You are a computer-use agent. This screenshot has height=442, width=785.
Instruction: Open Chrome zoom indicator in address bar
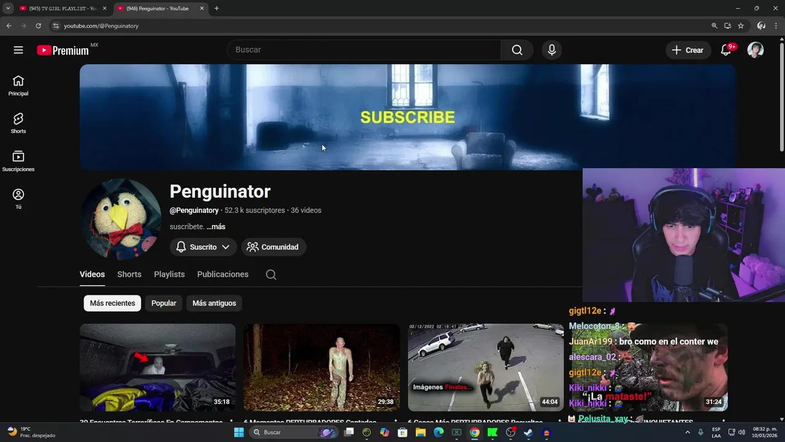(714, 26)
